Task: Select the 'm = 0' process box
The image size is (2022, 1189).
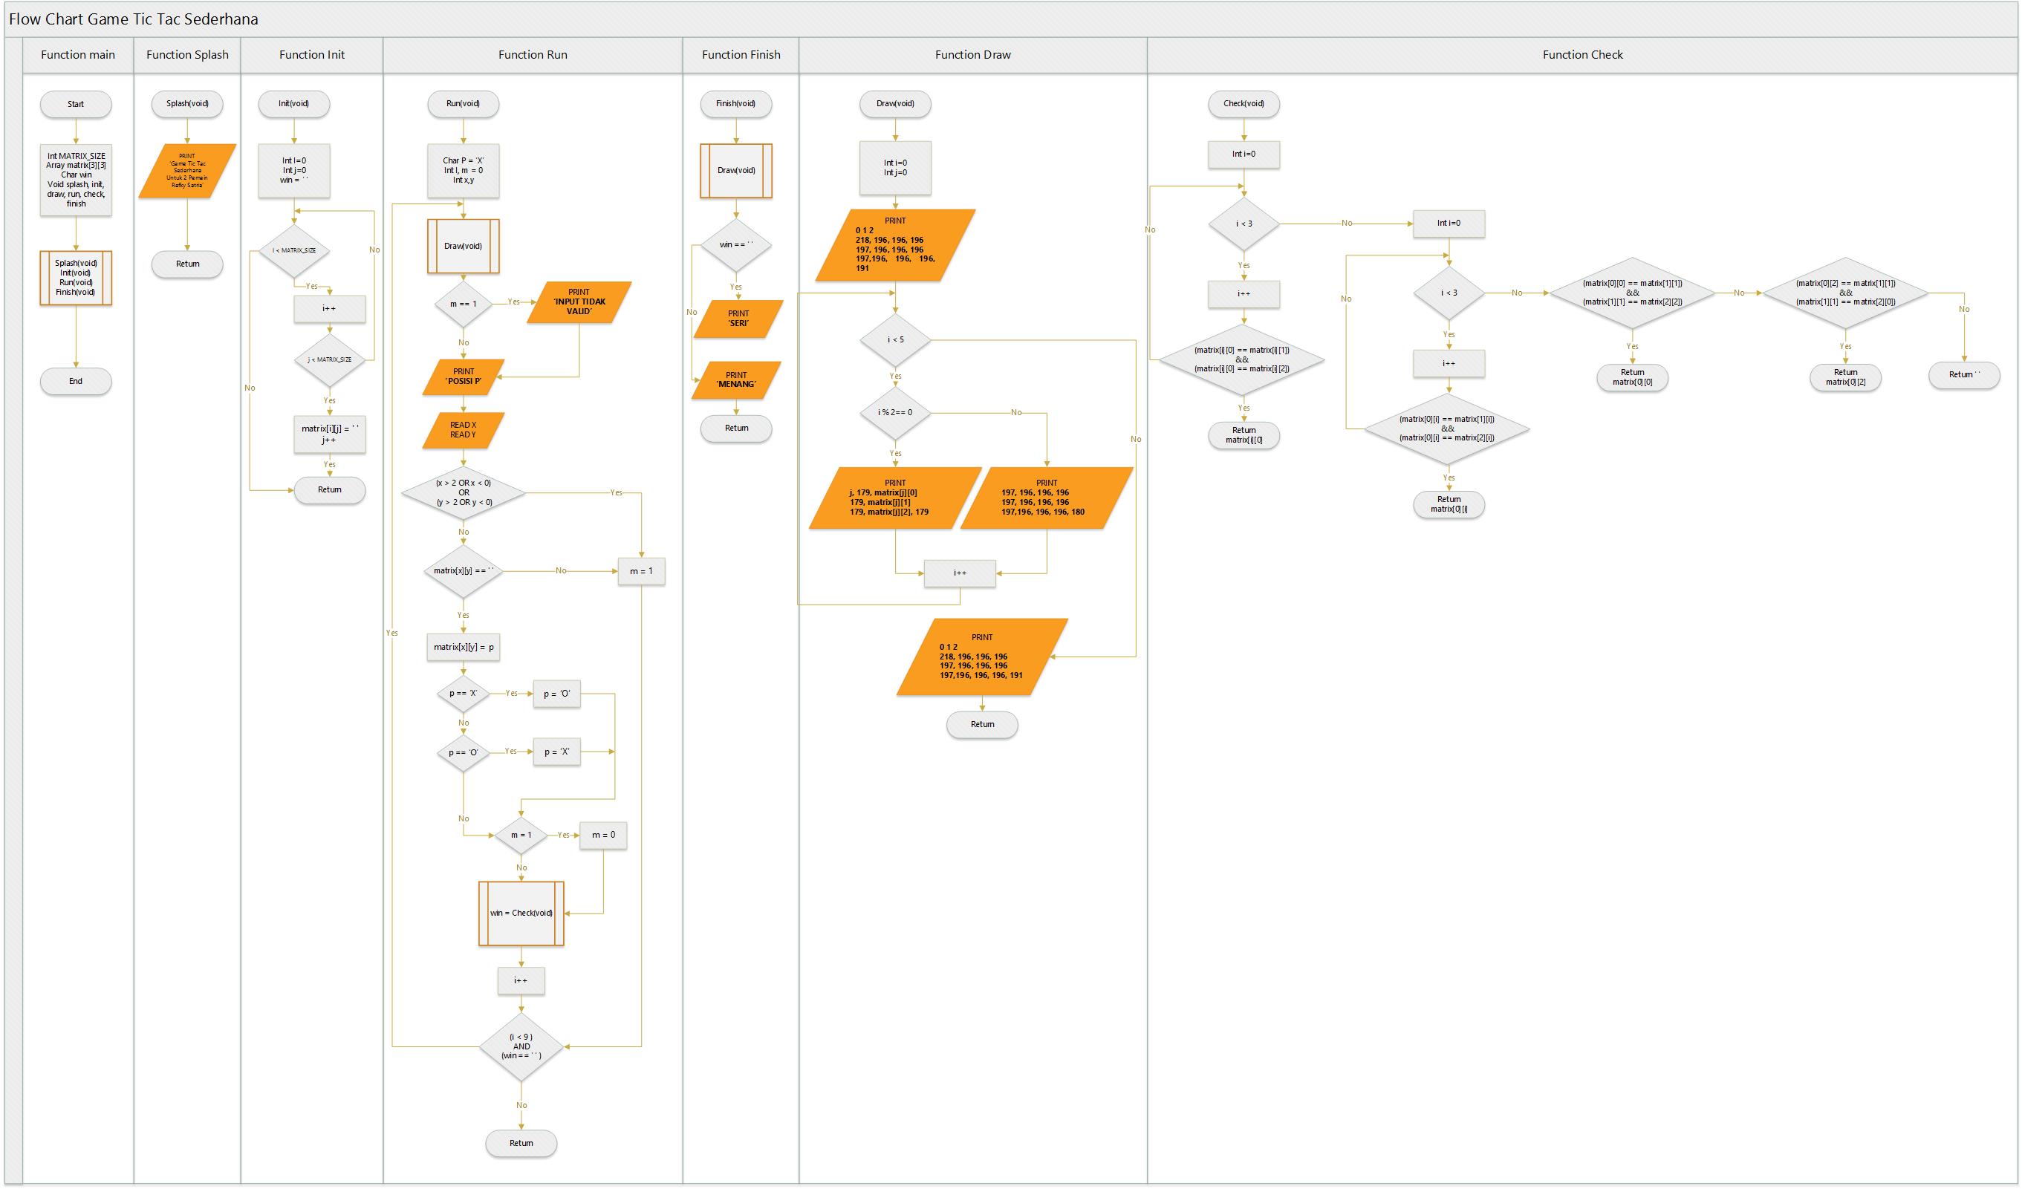Action: coord(603,835)
